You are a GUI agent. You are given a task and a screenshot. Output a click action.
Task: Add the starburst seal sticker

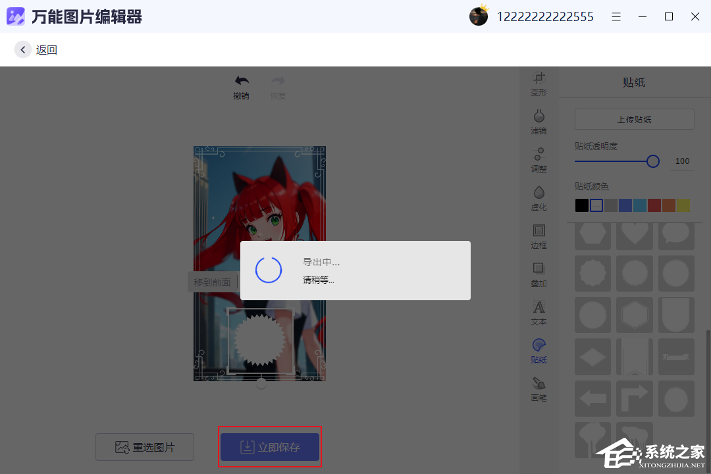coord(635,273)
